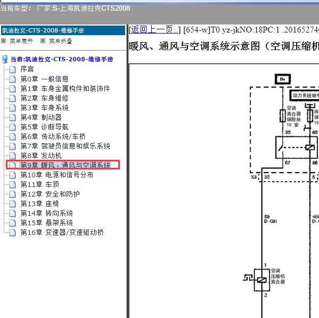Click the page icon beside 第5章
319x318 pixels.
pos(13,127)
